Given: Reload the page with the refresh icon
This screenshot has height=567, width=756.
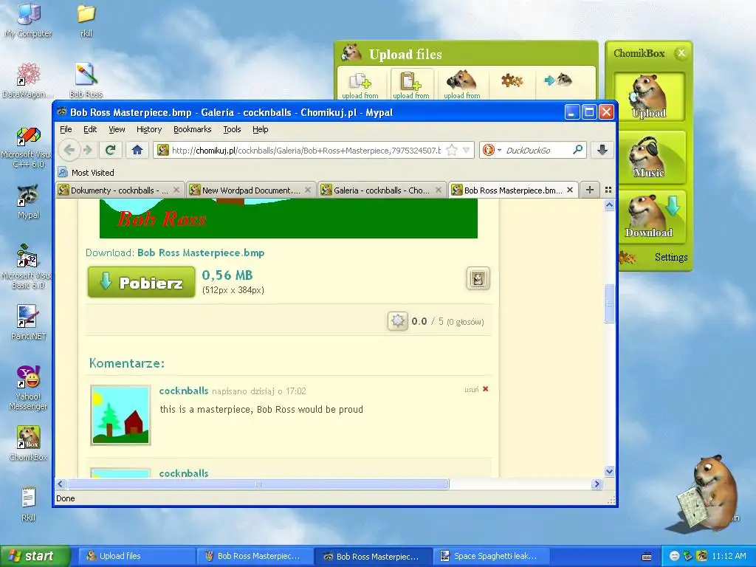Looking at the screenshot, I should coord(111,150).
